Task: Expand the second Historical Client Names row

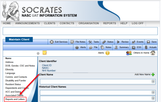Action: 153,98
